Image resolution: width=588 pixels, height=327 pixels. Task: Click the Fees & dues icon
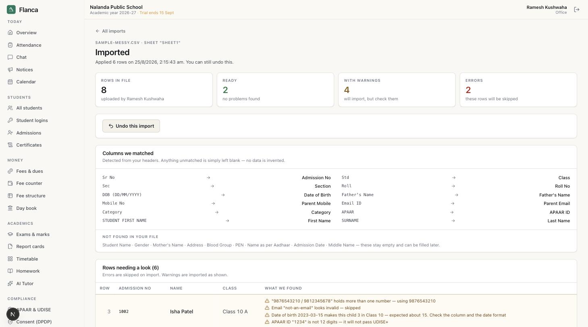pos(10,171)
